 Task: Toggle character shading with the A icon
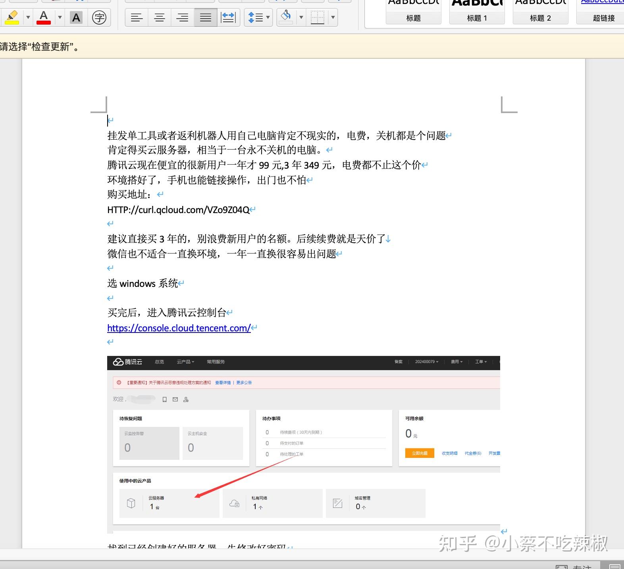pyautogui.click(x=76, y=17)
